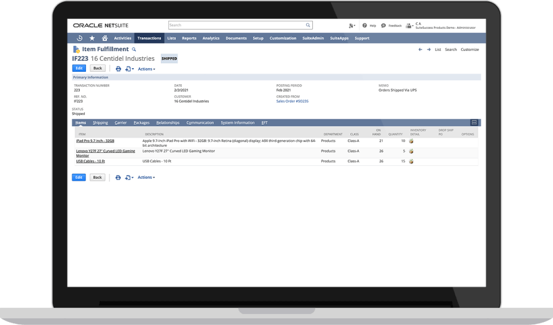553x325 pixels.
Task: Click the memo text Orders Shipped Via UPS
Action: click(398, 90)
